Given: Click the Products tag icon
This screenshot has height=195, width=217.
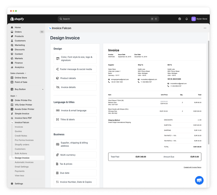Looking at the screenshot, I should [12, 36].
